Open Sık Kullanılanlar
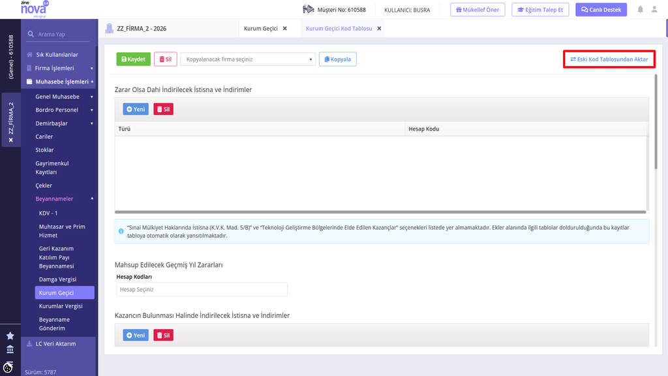Image resolution: width=668 pixels, height=376 pixels. click(x=57, y=55)
